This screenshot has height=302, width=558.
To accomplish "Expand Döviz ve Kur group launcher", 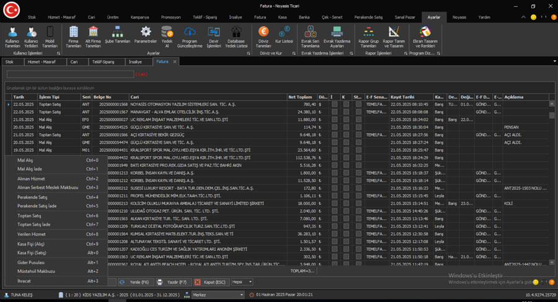I will click(x=294, y=53).
